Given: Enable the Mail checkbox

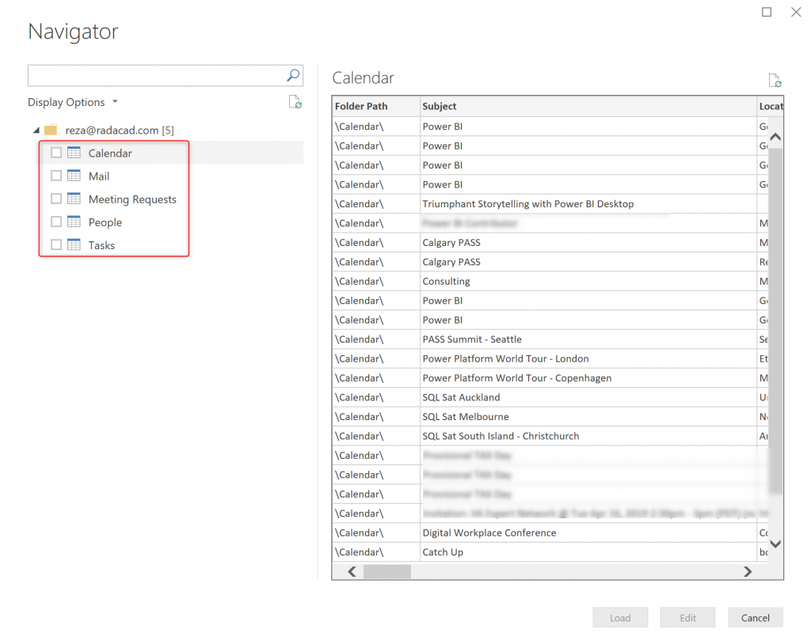Looking at the screenshot, I should tap(56, 176).
